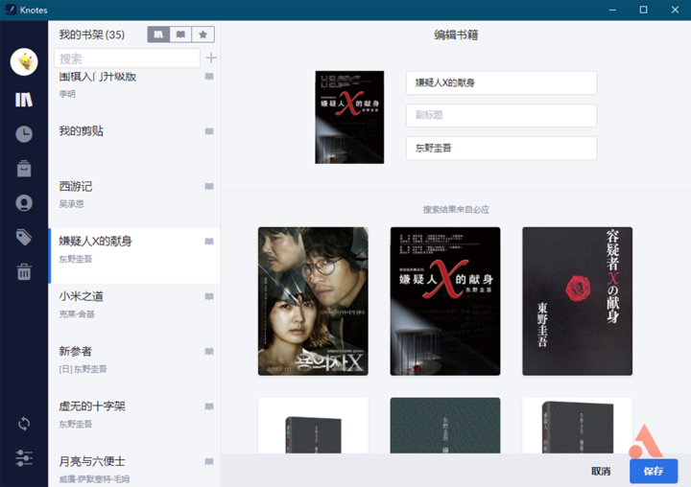The image size is (691, 487).
Task: Select the book 嫌疑人X的献身 in list
Action: [134, 256]
